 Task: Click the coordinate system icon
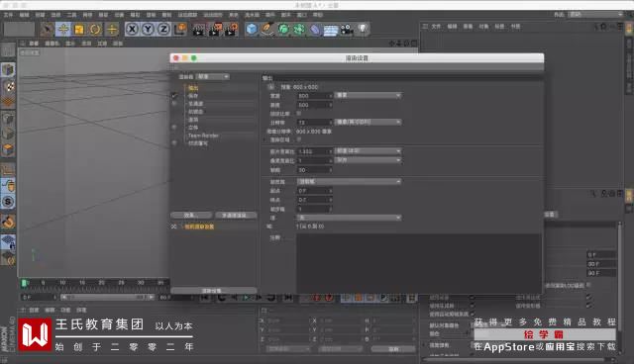180,29
